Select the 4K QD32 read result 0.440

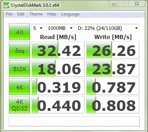[x=58, y=105]
